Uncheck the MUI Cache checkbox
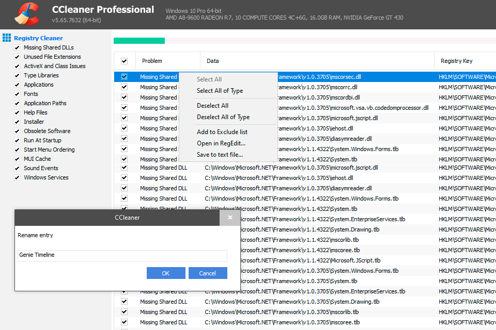The width and height of the screenshot is (496, 330). pyautogui.click(x=17, y=159)
